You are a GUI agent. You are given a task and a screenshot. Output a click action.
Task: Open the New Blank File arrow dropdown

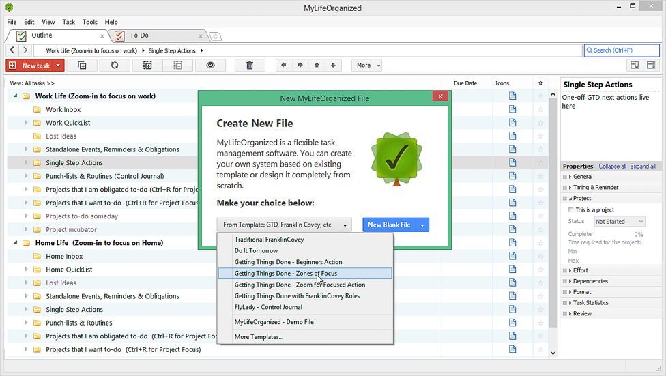click(x=422, y=225)
